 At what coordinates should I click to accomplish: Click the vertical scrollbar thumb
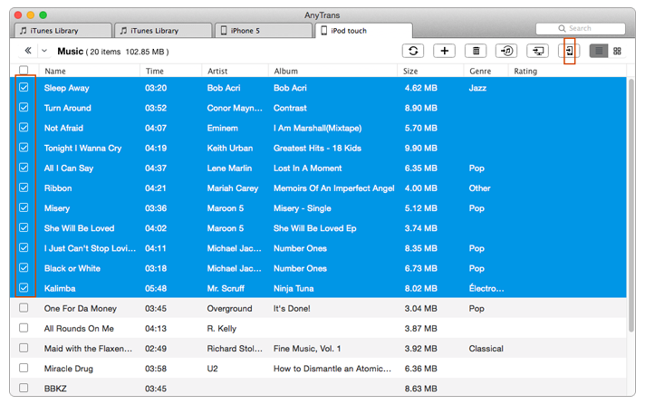[x=631, y=205]
